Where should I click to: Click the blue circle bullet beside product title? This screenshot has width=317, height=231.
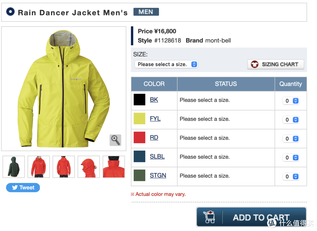tap(10, 11)
